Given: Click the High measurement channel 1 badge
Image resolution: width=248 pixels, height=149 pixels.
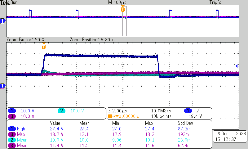Looking at the screenshot, I should coord(12,129).
